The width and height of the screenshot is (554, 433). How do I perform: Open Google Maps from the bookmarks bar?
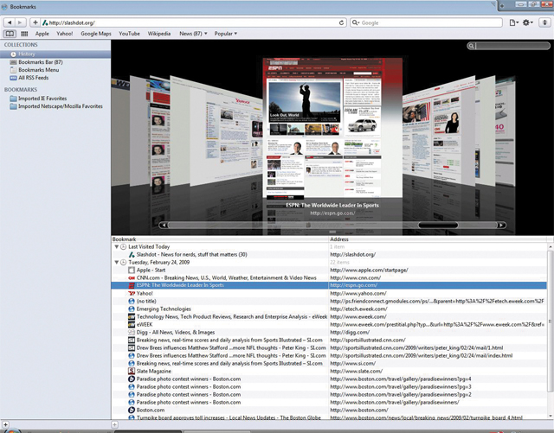point(96,34)
